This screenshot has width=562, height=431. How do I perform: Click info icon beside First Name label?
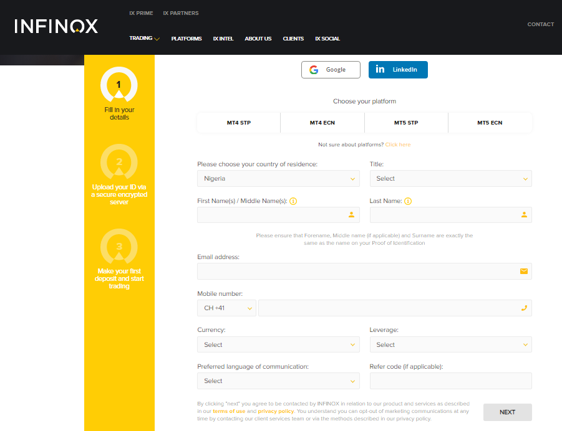tap(293, 201)
